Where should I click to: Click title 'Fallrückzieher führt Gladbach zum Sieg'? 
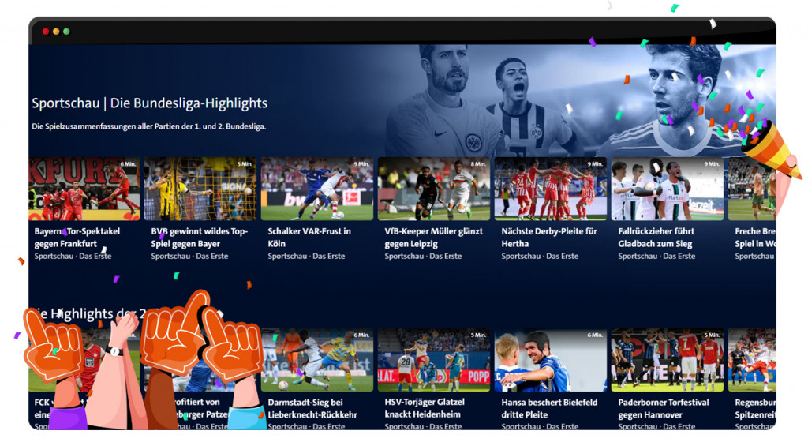tap(656, 238)
